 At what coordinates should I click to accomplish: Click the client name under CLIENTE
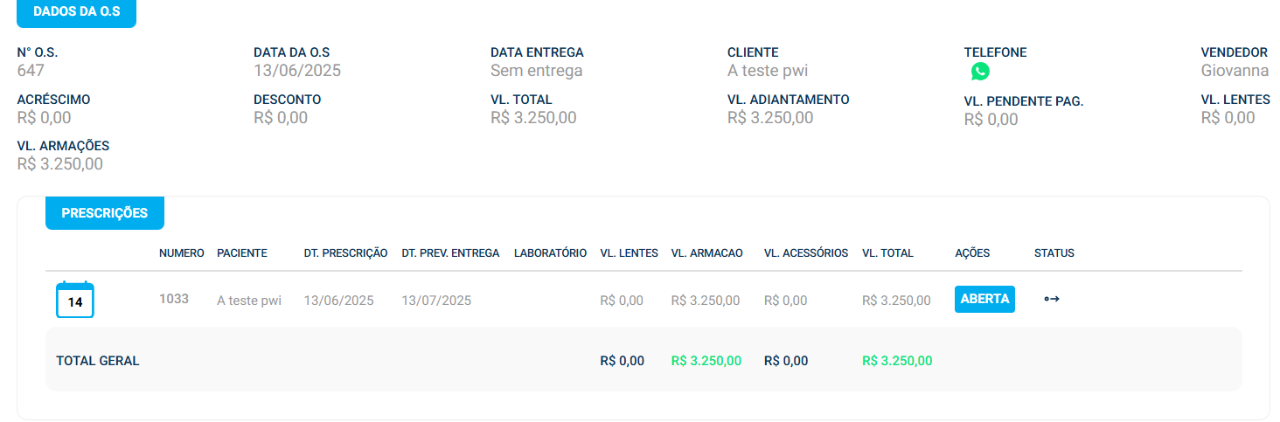[x=767, y=71]
